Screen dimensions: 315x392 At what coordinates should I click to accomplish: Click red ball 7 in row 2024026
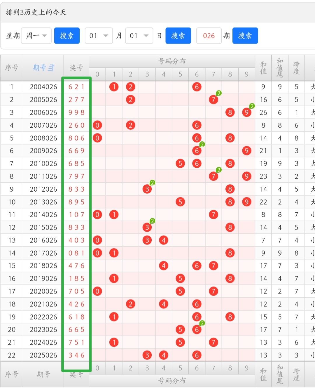point(213,342)
